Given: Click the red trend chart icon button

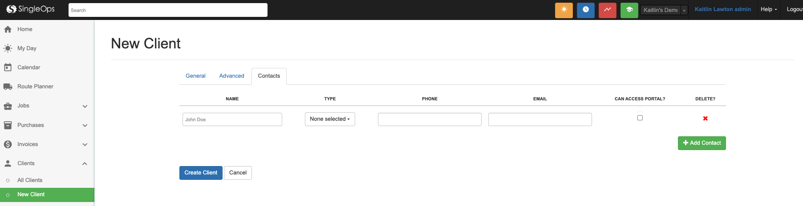Looking at the screenshot, I should (607, 10).
